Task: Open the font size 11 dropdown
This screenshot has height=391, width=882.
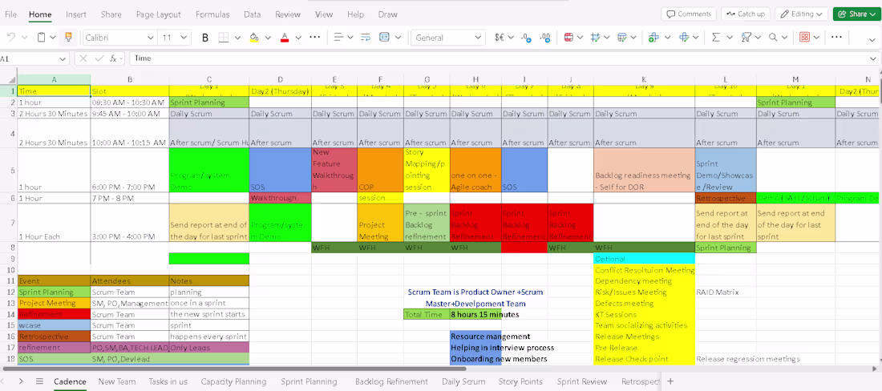Action: click(184, 38)
